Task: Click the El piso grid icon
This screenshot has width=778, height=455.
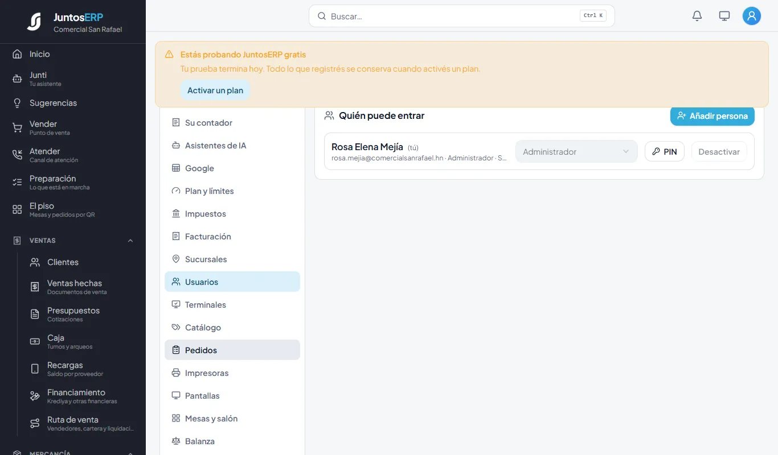Action: pyautogui.click(x=17, y=210)
